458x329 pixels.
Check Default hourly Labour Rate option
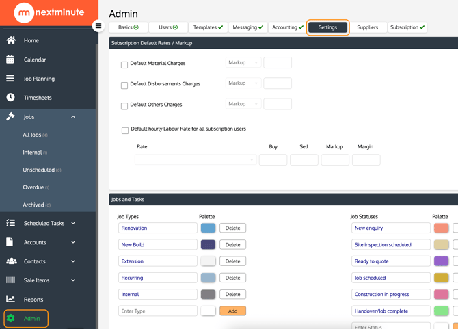click(125, 130)
